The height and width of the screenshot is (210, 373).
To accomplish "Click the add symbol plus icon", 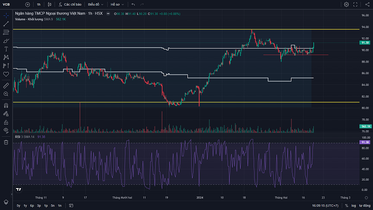I will [28, 4].
